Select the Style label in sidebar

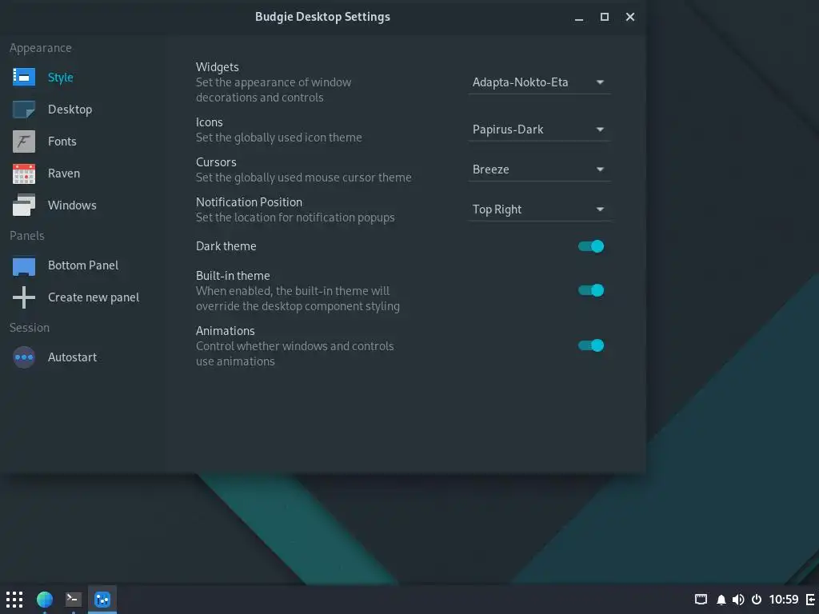pos(61,78)
